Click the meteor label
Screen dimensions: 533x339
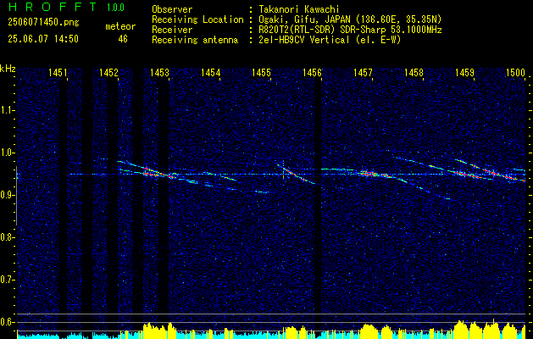[120, 26]
